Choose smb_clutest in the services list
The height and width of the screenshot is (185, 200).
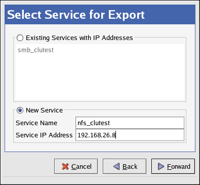coord(35,50)
